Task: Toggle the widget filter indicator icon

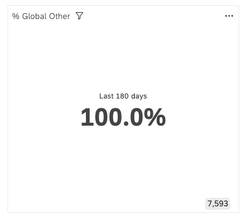Action: [x=80, y=16]
